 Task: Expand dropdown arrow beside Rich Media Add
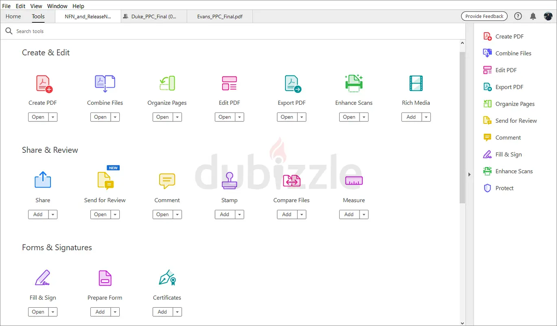click(426, 117)
